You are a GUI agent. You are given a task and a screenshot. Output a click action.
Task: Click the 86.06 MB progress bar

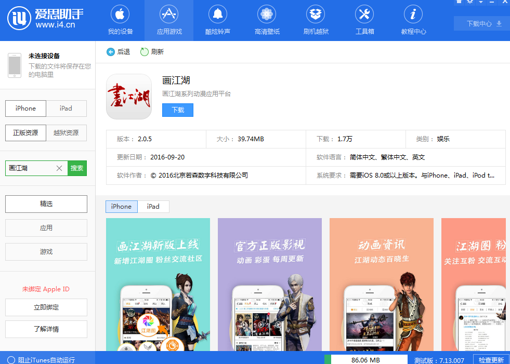366,360
